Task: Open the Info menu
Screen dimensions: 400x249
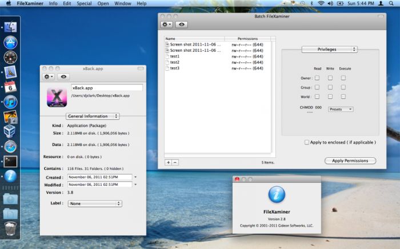Action: coord(53,3)
